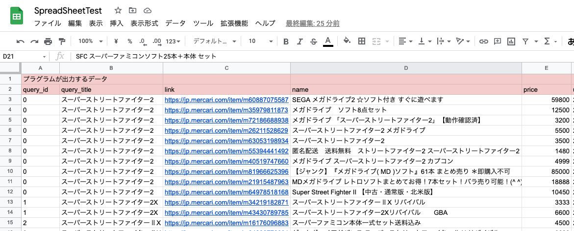Open the 挿入 menu

117,23
